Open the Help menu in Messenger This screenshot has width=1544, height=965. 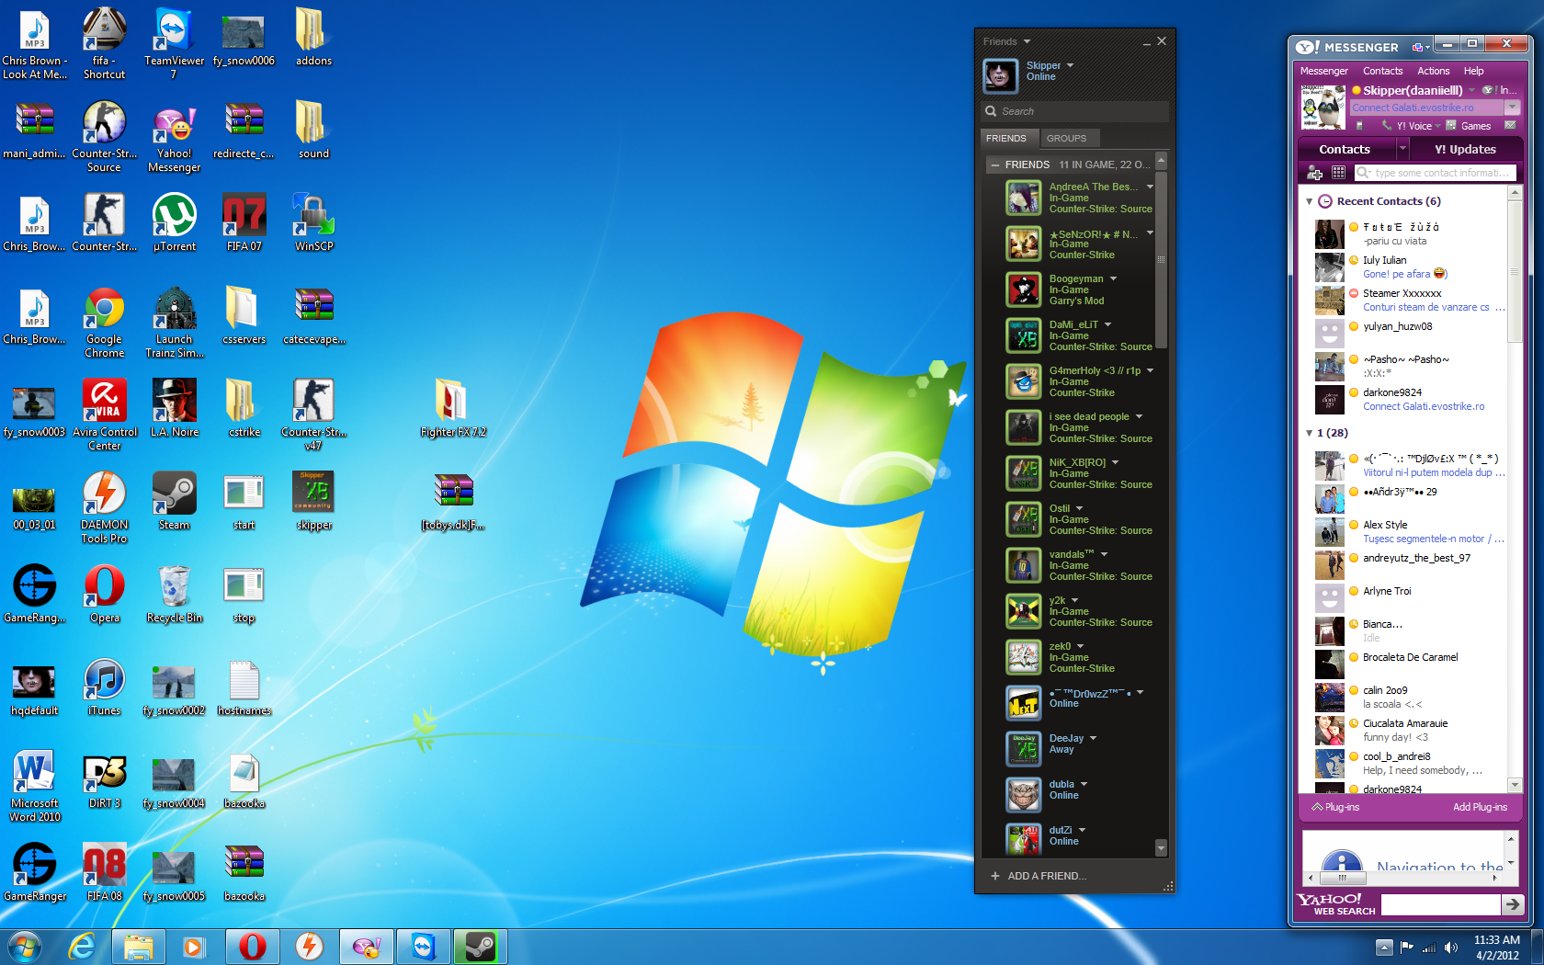point(1473,71)
